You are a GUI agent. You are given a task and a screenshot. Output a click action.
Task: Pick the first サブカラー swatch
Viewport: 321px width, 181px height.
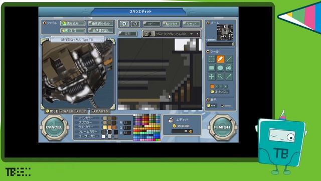(105, 123)
